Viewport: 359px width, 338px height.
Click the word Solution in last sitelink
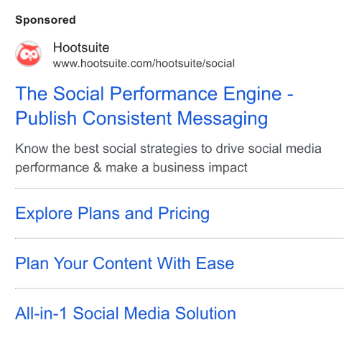tap(205, 314)
